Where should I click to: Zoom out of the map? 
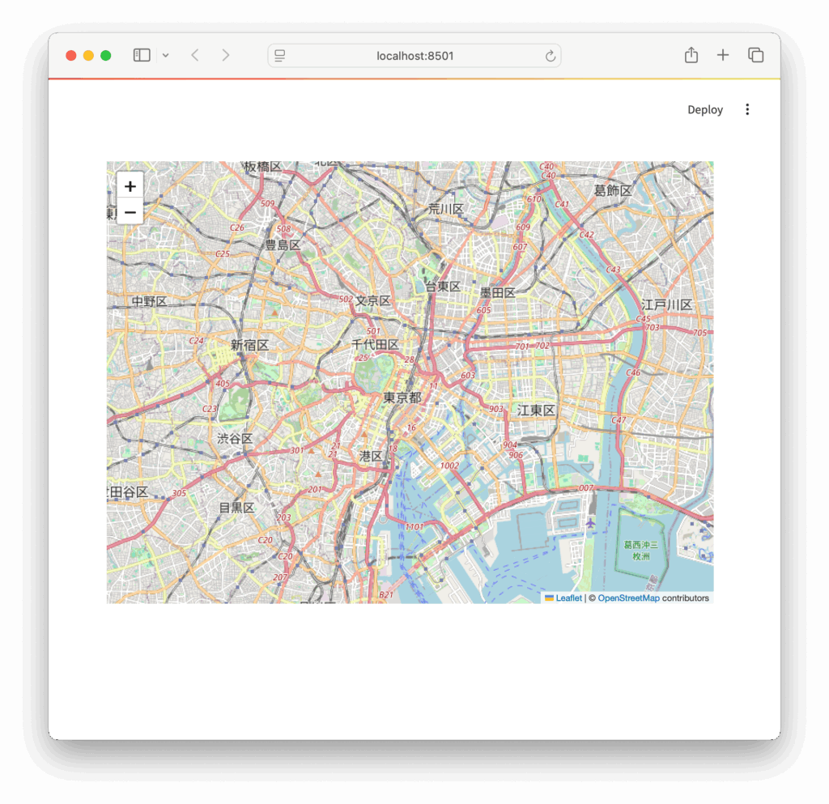130,212
